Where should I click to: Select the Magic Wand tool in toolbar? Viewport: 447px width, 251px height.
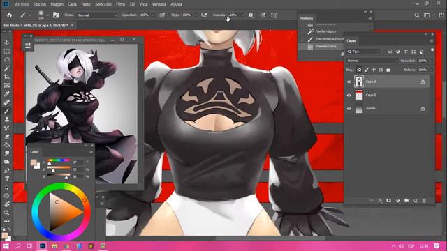click(x=7, y=68)
